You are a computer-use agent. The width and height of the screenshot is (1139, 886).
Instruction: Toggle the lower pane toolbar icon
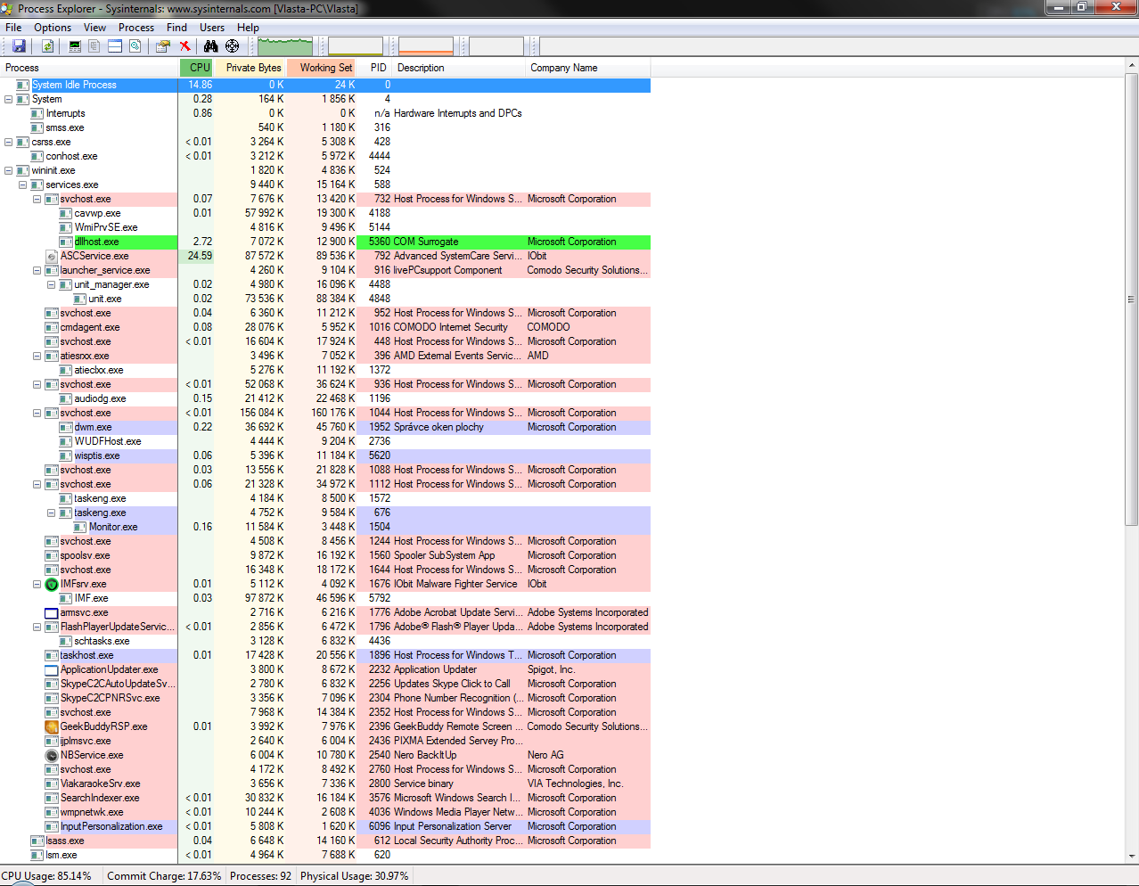(x=115, y=46)
